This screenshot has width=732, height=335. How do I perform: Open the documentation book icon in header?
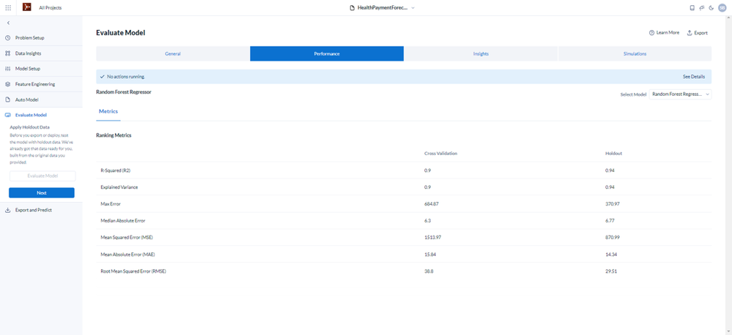tap(692, 8)
